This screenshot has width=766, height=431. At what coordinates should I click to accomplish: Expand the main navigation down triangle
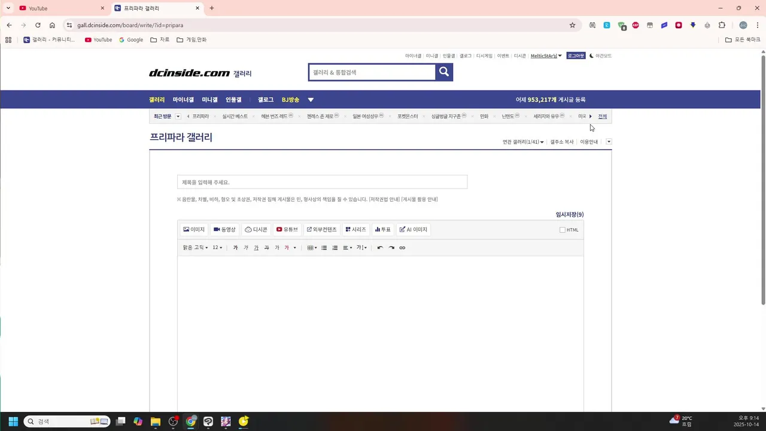pyautogui.click(x=311, y=100)
